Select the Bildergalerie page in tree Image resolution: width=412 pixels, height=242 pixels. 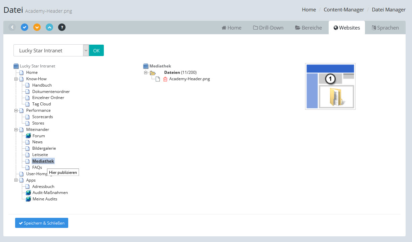[x=44, y=148]
